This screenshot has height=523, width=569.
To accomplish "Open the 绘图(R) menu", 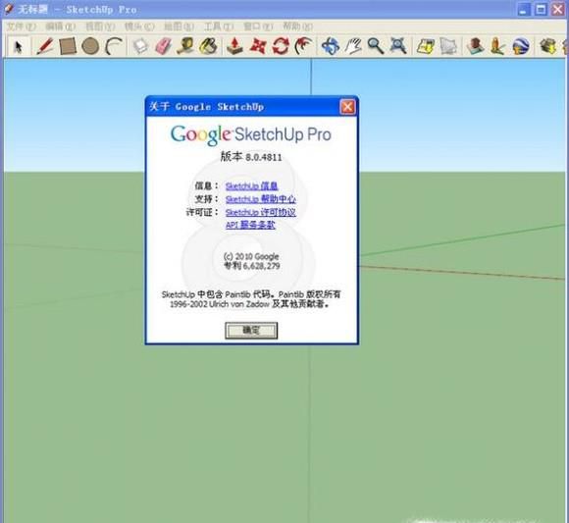I will (179, 26).
